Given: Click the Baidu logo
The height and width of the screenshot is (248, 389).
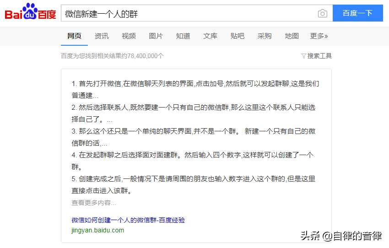Looking at the screenshot, I should coord(30,11).
